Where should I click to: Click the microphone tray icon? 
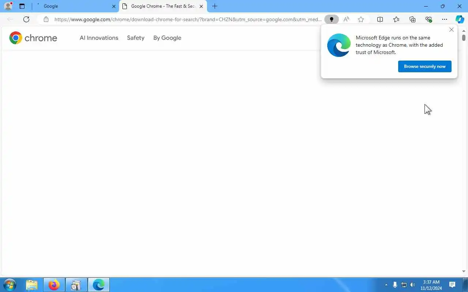coord(395,285)
